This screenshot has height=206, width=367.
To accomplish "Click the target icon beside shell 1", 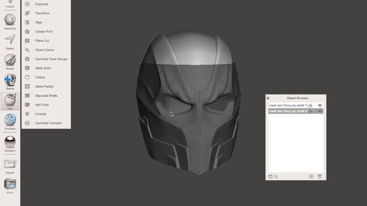I will point(311,105).
